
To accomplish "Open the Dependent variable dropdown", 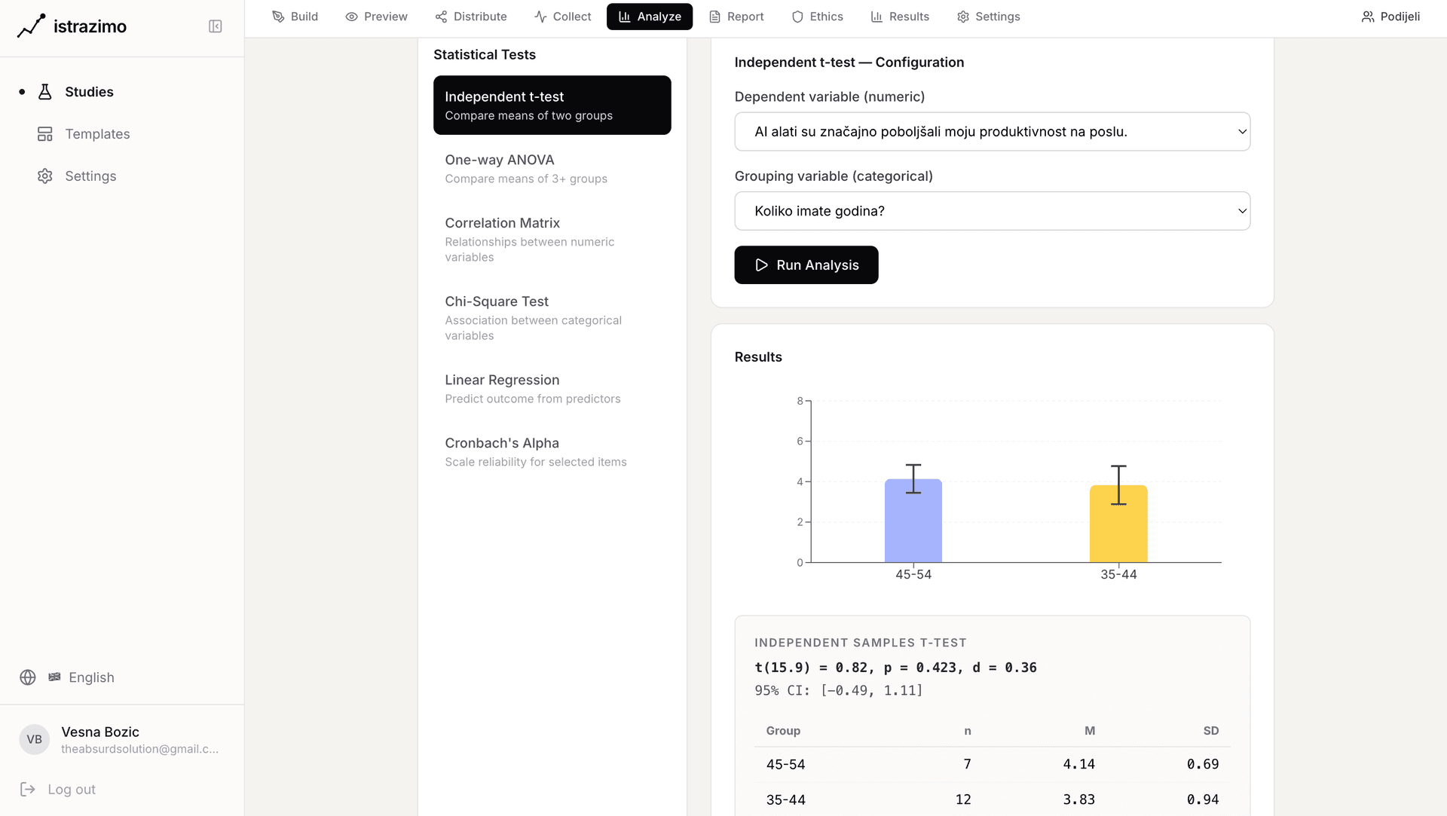I will point(992,132).
